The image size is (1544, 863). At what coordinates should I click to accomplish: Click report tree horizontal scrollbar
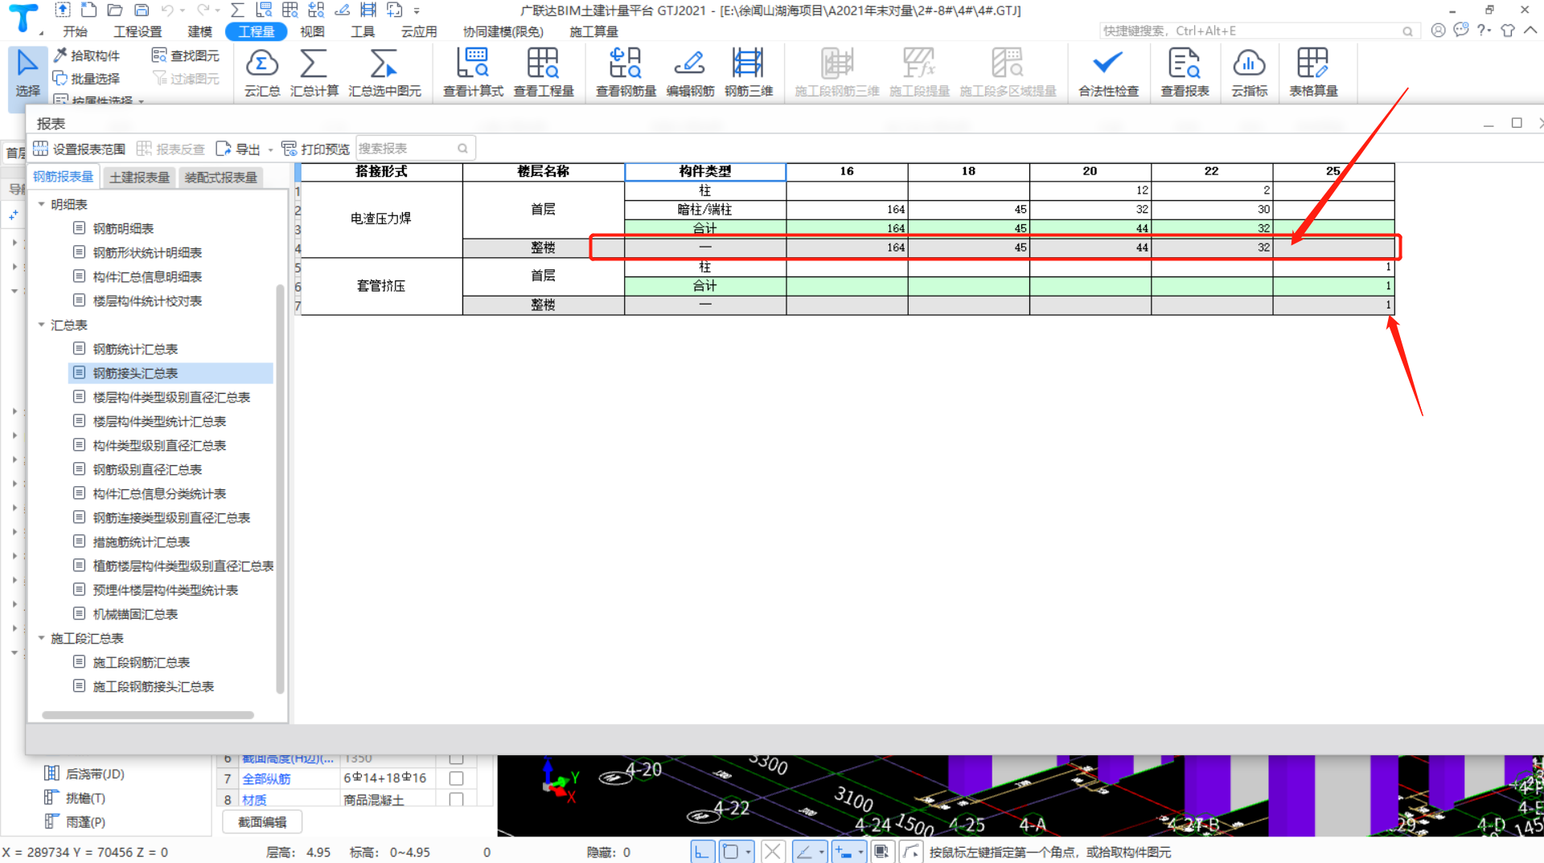click(x=148, y=714)
